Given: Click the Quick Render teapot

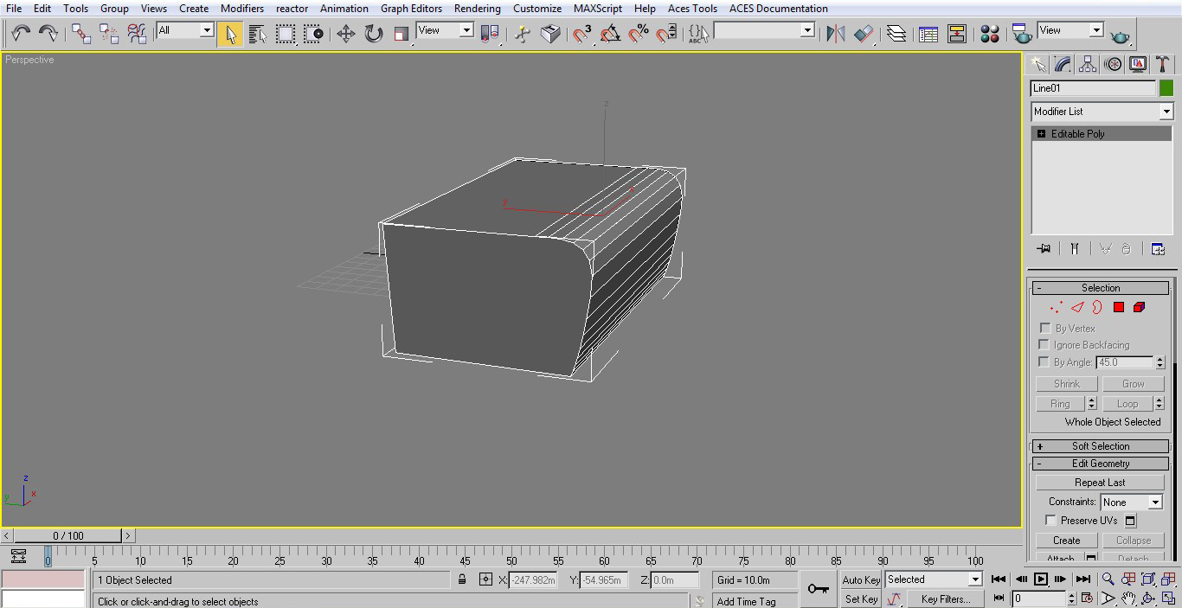Looking at the screenshot, I should pyautogui.click(x=1121, y=35).
